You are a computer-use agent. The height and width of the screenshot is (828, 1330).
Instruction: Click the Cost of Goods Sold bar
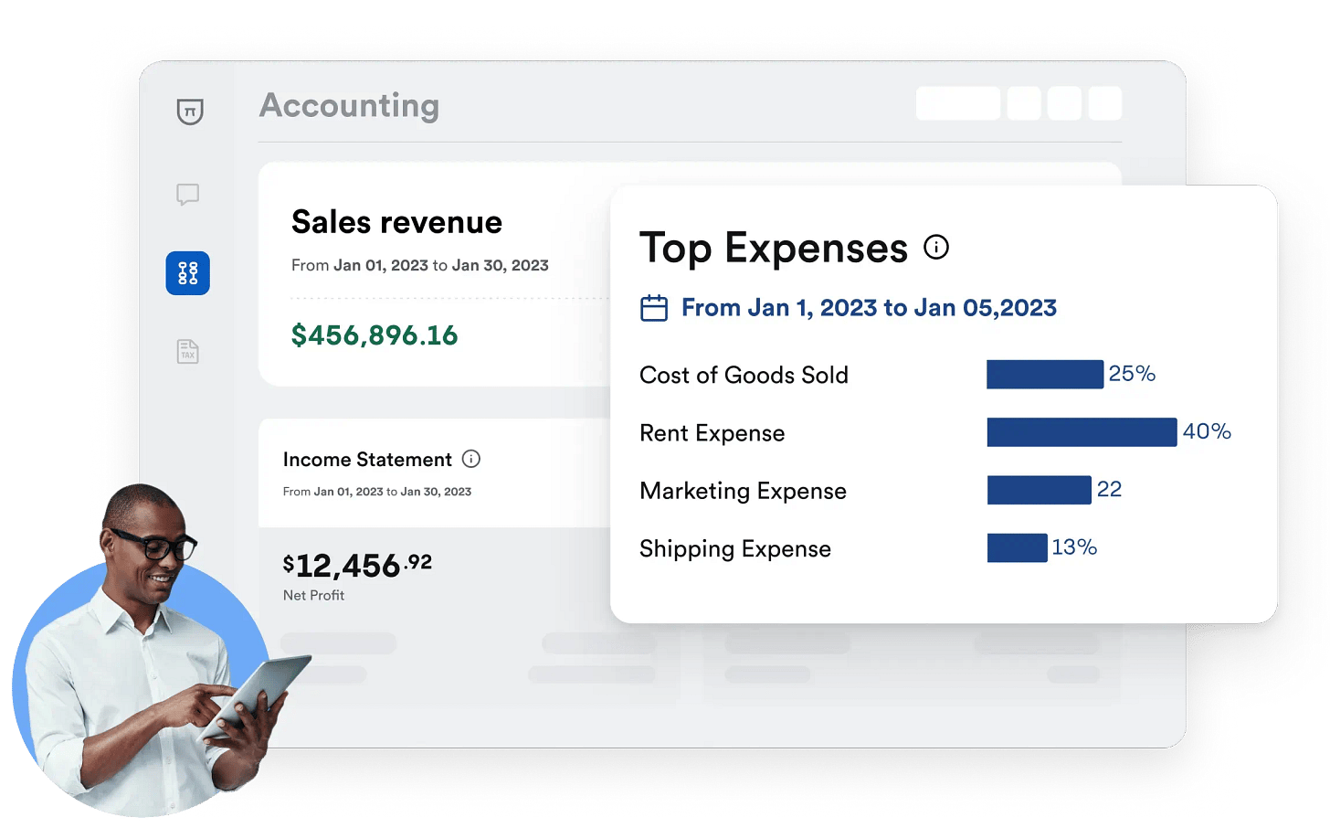pyautogui.click(x=1045, y=374)
